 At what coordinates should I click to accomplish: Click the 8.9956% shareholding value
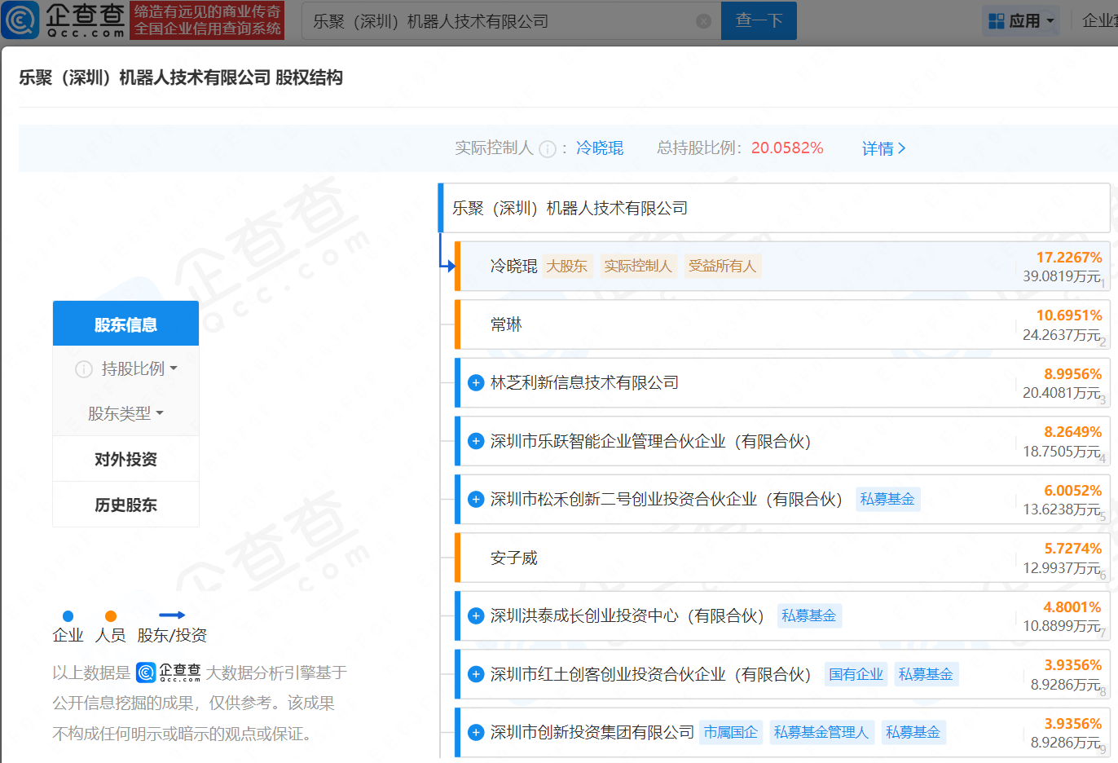(1073, 374)
